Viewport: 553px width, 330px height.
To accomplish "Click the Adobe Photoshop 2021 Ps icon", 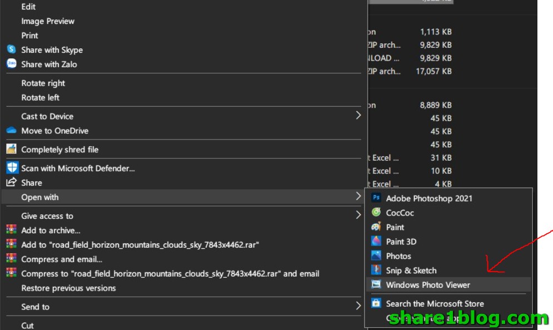I will (x=376, y=198).
